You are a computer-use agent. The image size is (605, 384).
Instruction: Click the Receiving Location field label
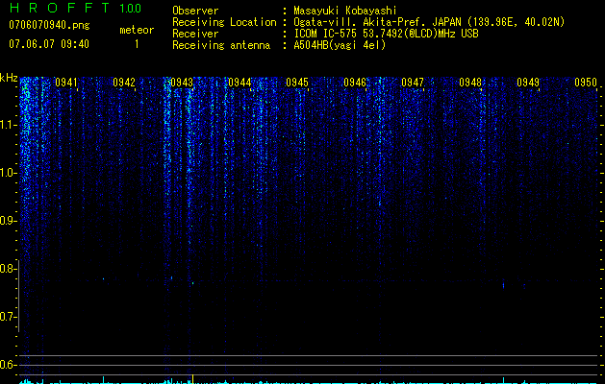pos(224,22)
